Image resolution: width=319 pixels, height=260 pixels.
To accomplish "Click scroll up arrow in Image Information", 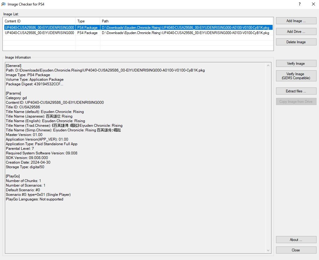I will pyautogui.click(x=268, y=65).
